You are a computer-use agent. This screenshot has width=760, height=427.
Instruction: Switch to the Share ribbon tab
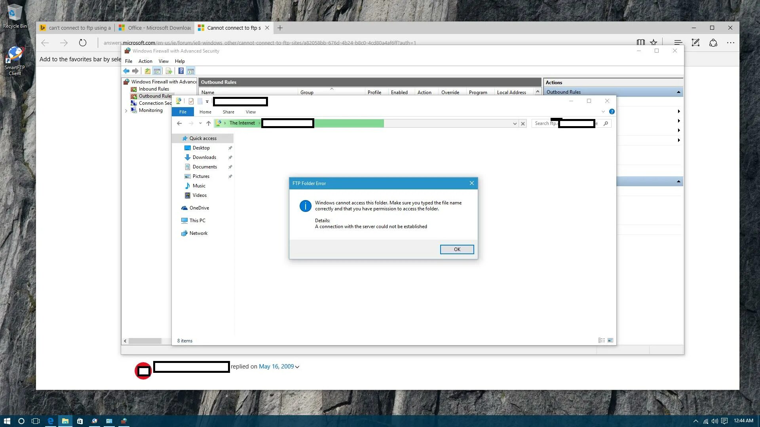228,112
